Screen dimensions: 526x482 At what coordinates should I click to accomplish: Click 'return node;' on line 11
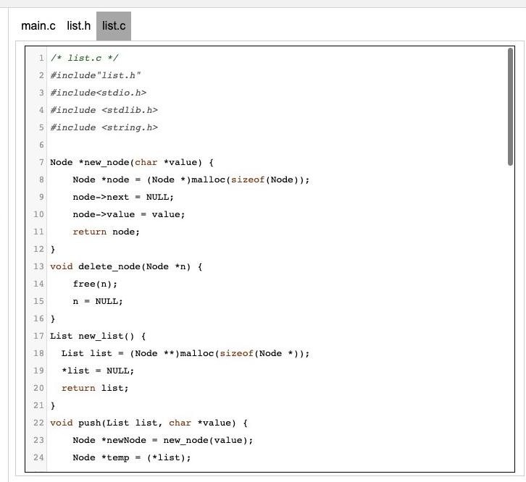(106, 232)
